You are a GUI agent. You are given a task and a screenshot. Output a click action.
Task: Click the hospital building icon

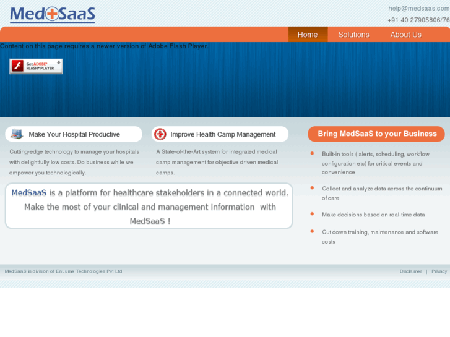click(17, 134)
